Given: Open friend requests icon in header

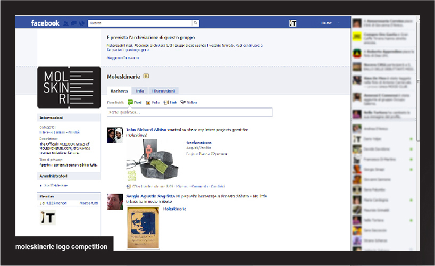Looking at the screenshot, I should (66, 23).
